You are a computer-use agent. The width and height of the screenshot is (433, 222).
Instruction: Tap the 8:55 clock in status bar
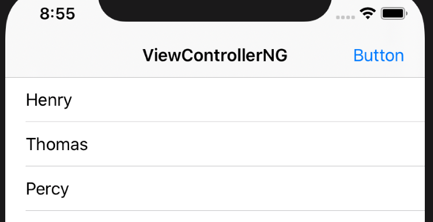[57, 13]
